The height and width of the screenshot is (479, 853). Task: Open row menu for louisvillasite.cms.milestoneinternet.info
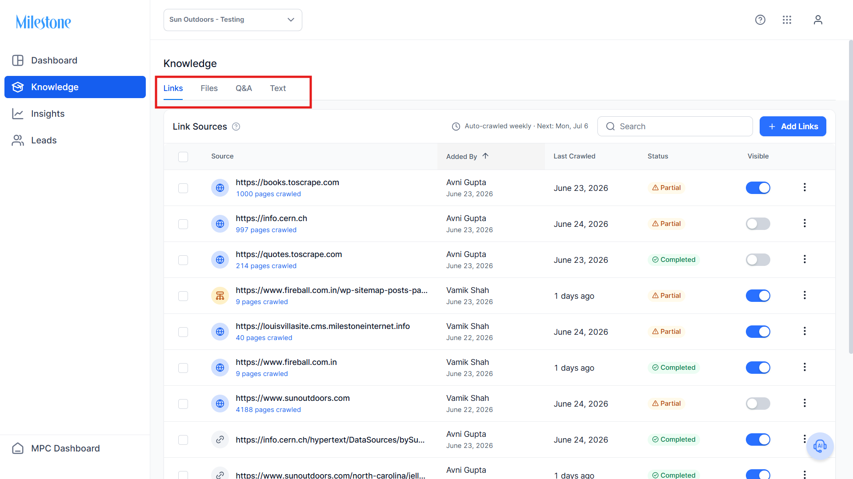click(805, 331)
